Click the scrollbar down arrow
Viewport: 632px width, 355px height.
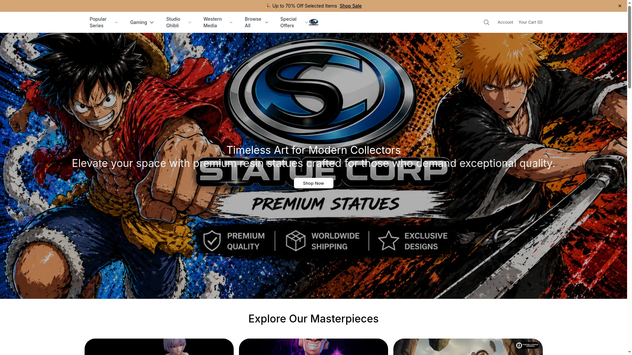629,352
